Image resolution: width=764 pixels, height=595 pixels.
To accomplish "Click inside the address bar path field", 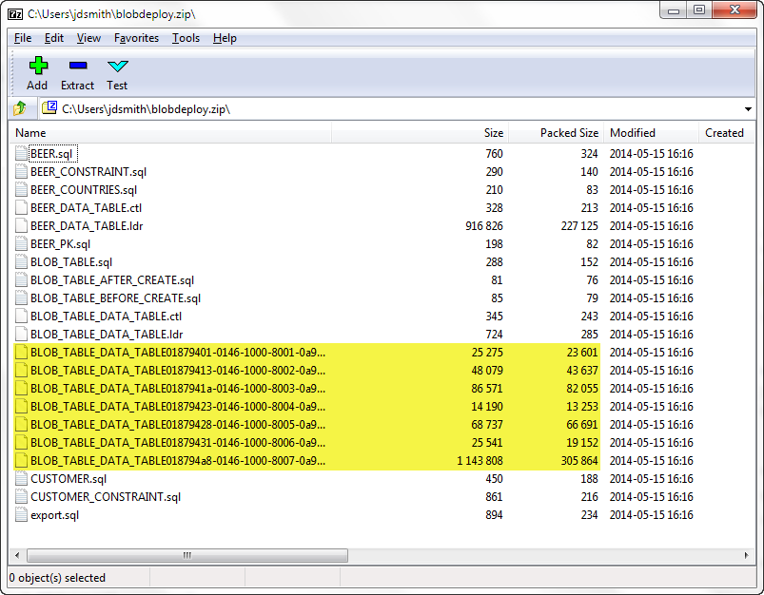I will [285, 108].
